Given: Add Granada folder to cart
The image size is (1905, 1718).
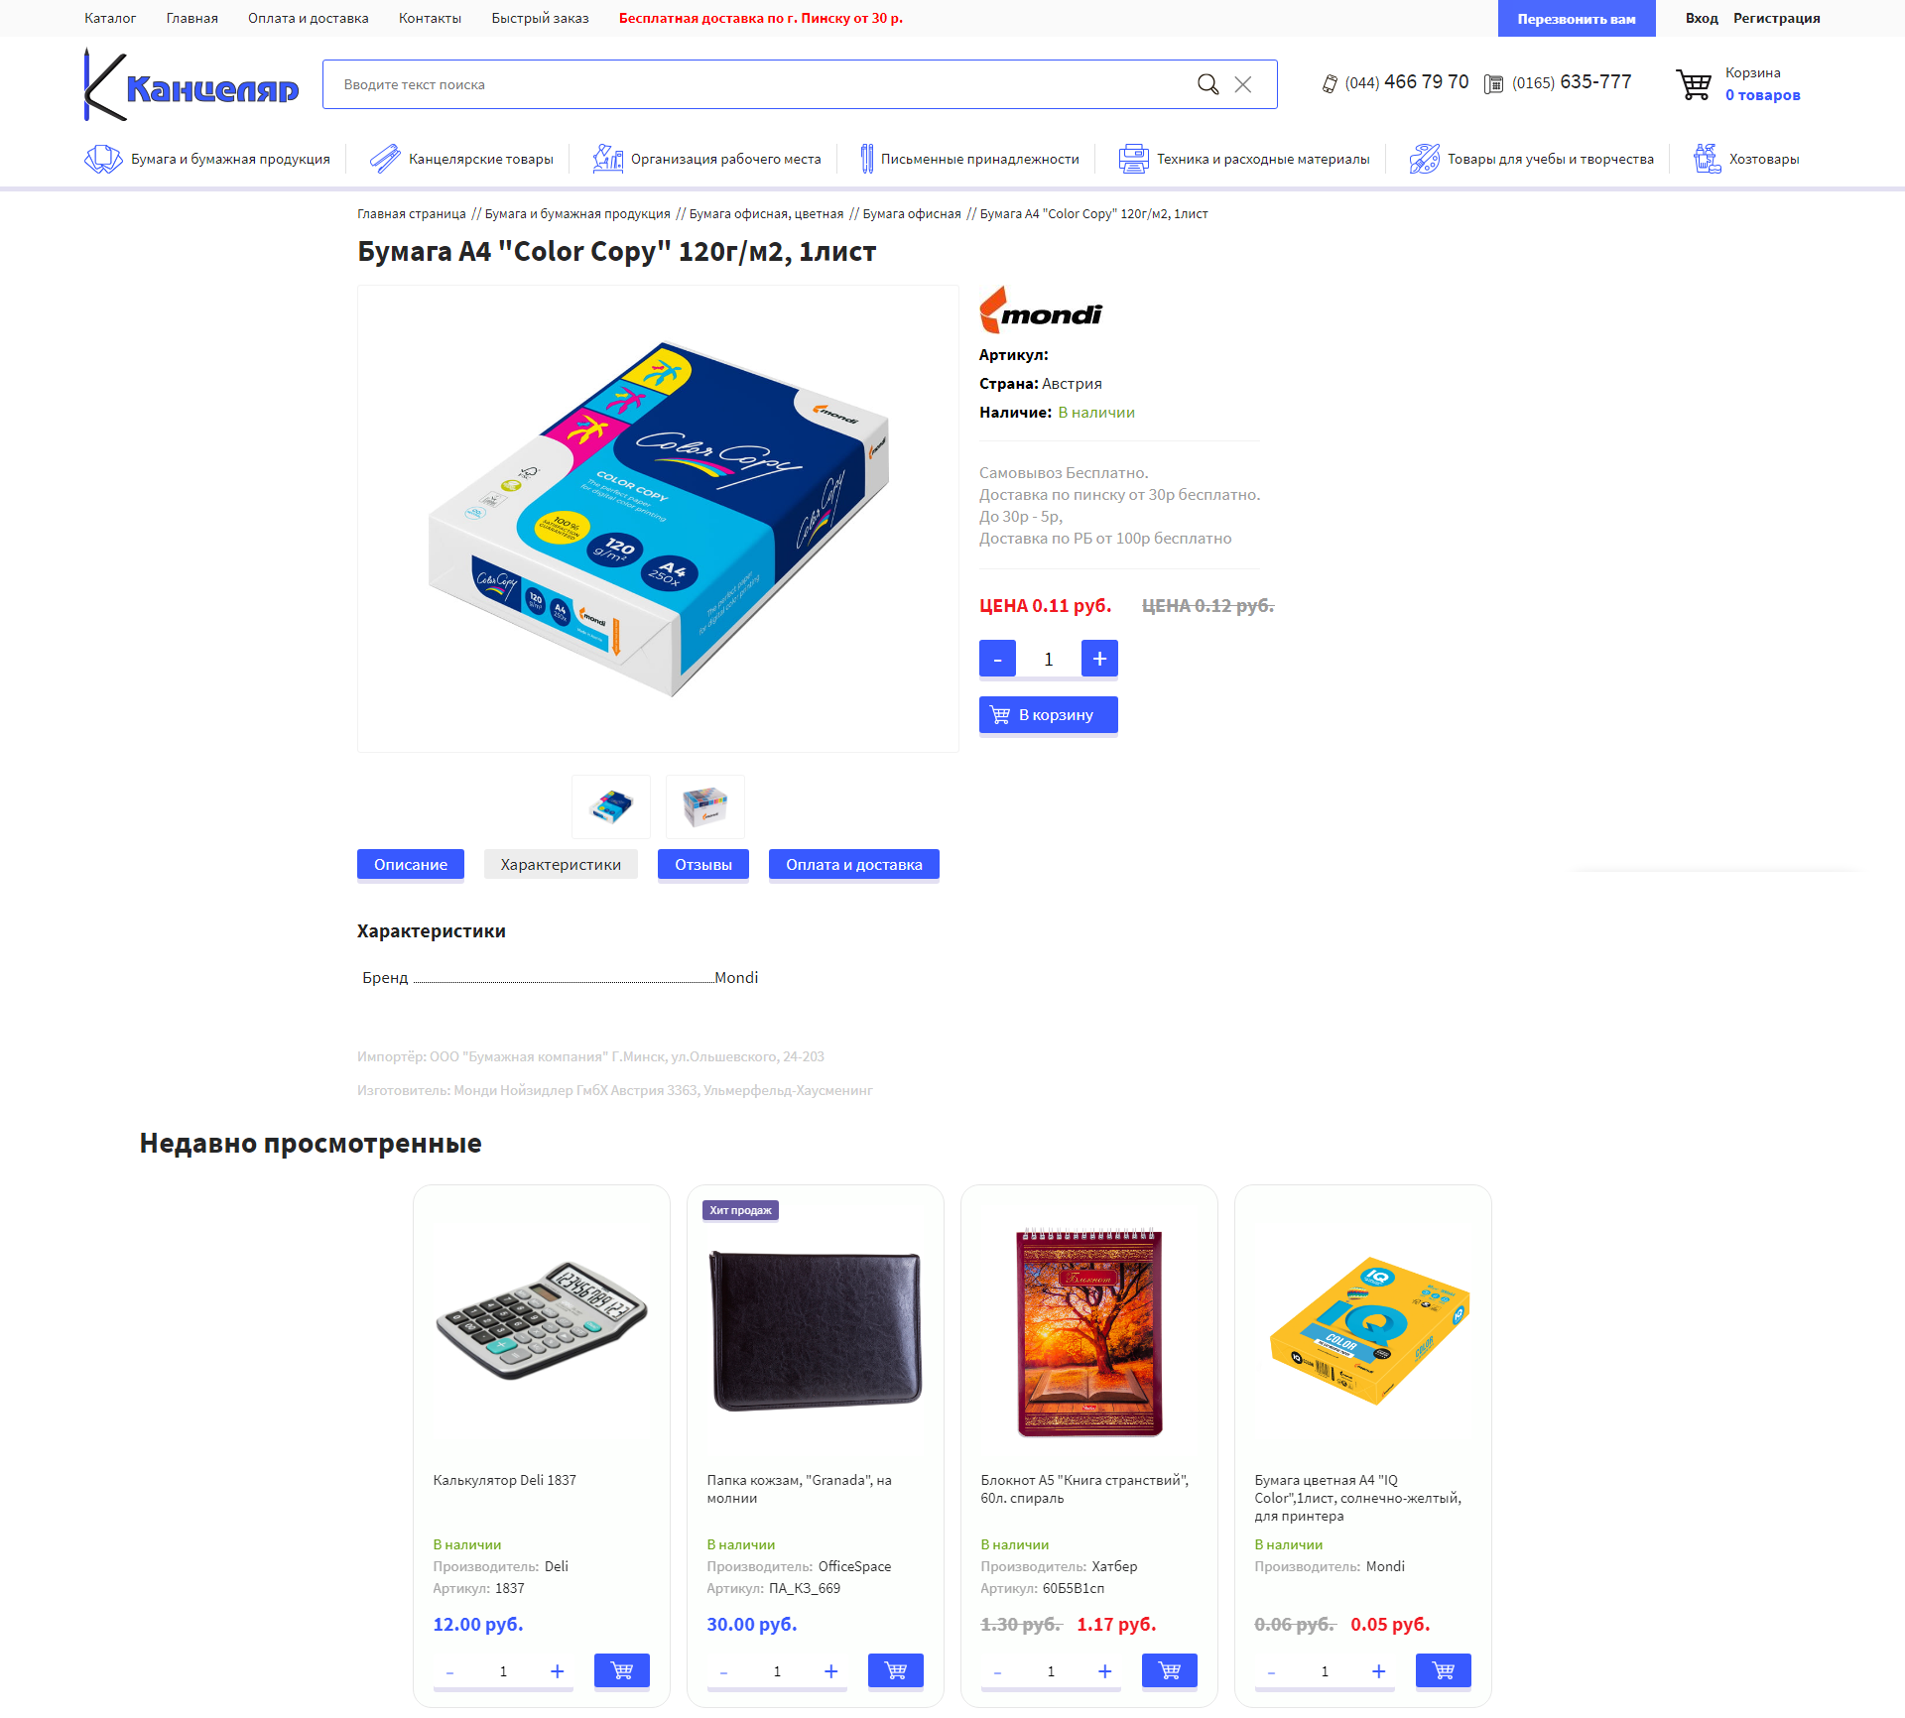Looking at the screenshot, I should (x=896, y=1670).
